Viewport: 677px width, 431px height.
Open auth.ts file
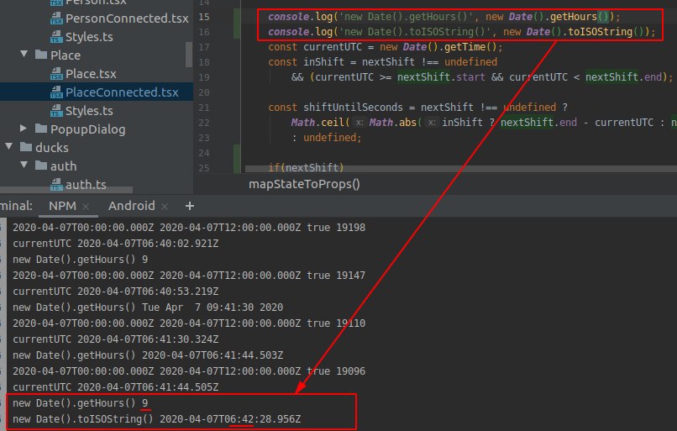pyautogui.click(x=86, y=185)
